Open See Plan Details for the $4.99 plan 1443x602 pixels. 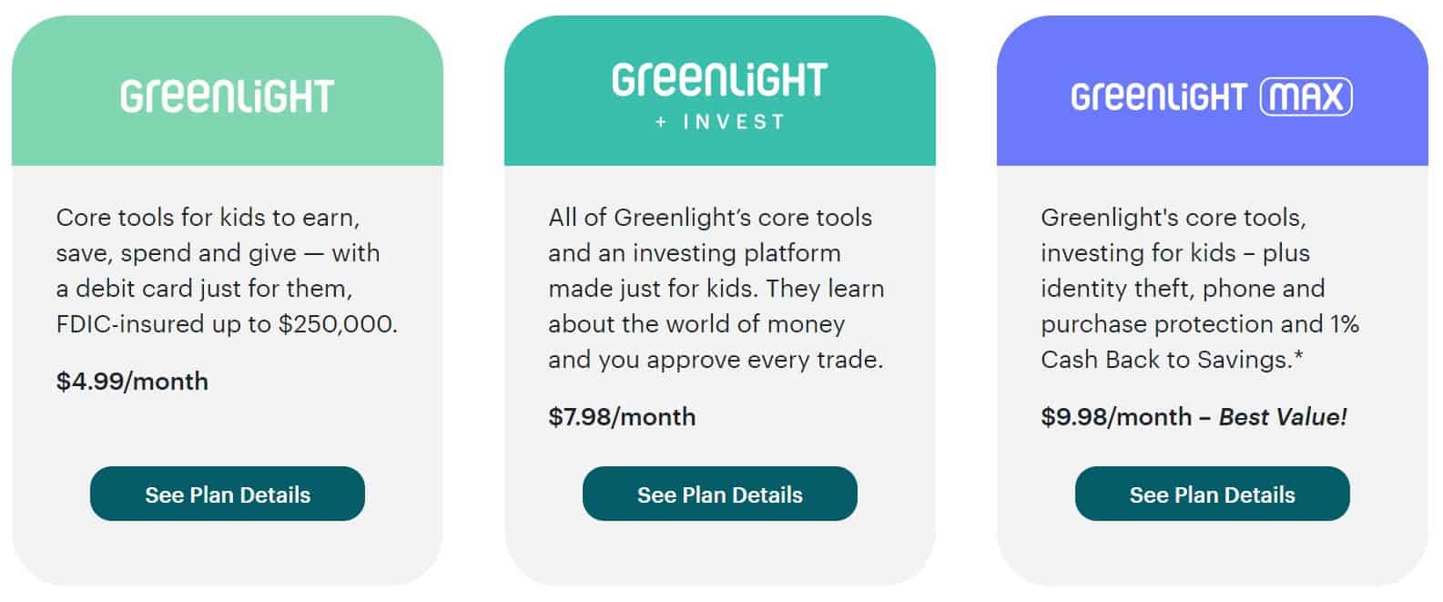pos(228,494)
